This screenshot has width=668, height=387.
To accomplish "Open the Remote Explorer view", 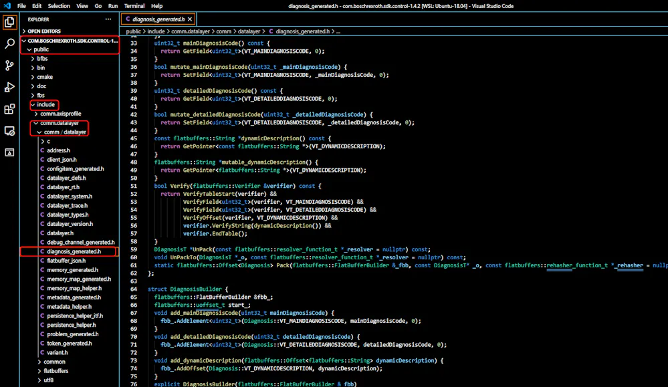I will (x=9, y=131).
